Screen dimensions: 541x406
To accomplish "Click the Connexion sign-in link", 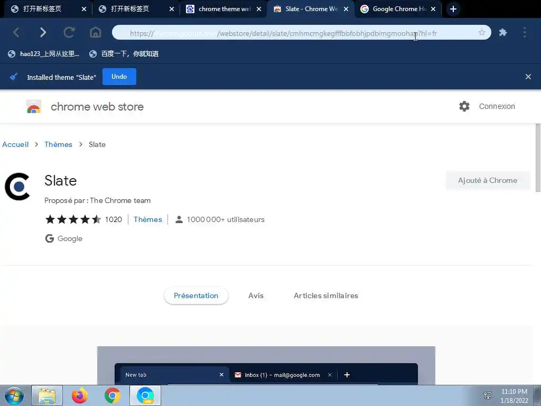I will (x=497, y=106).
